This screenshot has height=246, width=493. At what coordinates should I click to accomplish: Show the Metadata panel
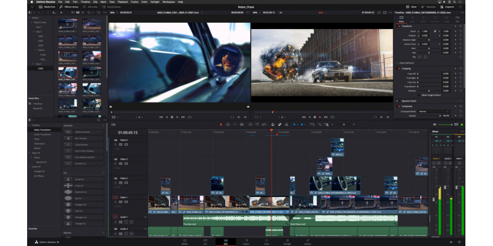tap(428, 6)
